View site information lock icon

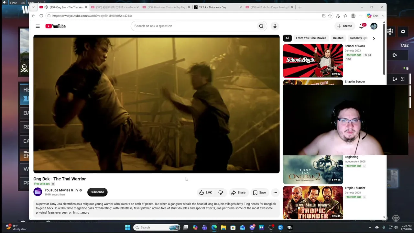pyautogui.click(x=49, y=16)
